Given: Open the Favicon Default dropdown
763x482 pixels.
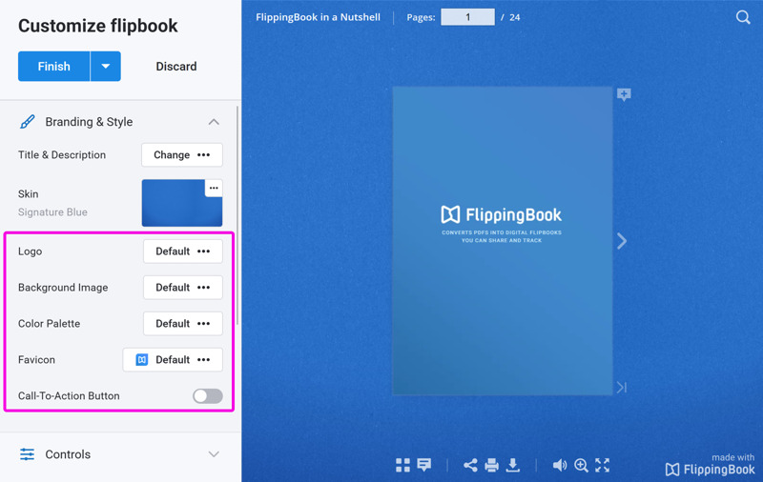Looking at the screenshot, I should coord(173,359).
